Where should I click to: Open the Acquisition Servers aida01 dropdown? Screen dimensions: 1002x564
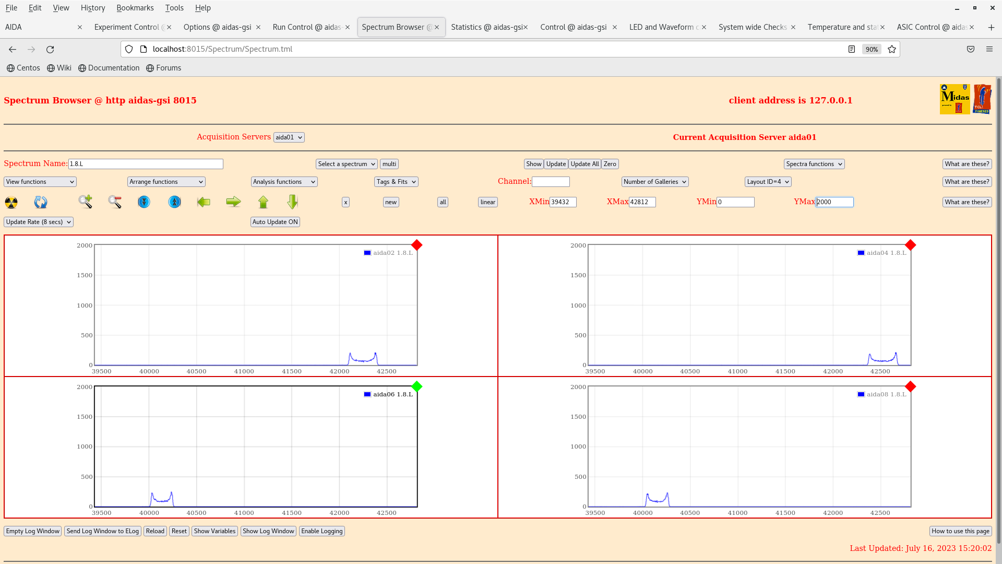[289, 137]
